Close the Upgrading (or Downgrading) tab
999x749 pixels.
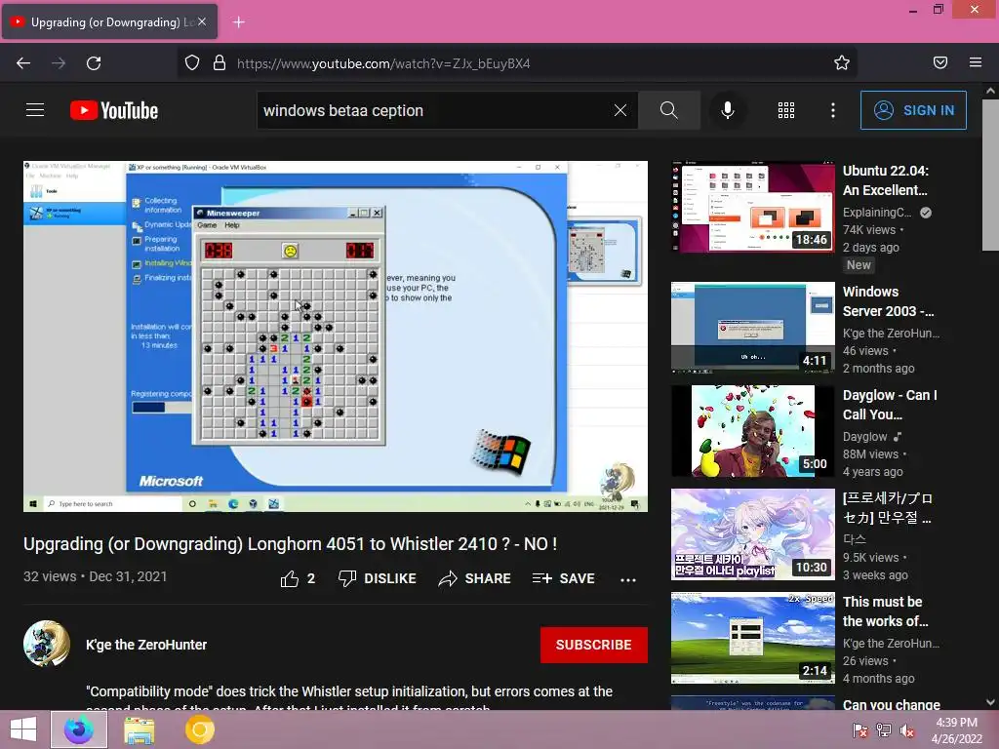(x=202, y=21)
